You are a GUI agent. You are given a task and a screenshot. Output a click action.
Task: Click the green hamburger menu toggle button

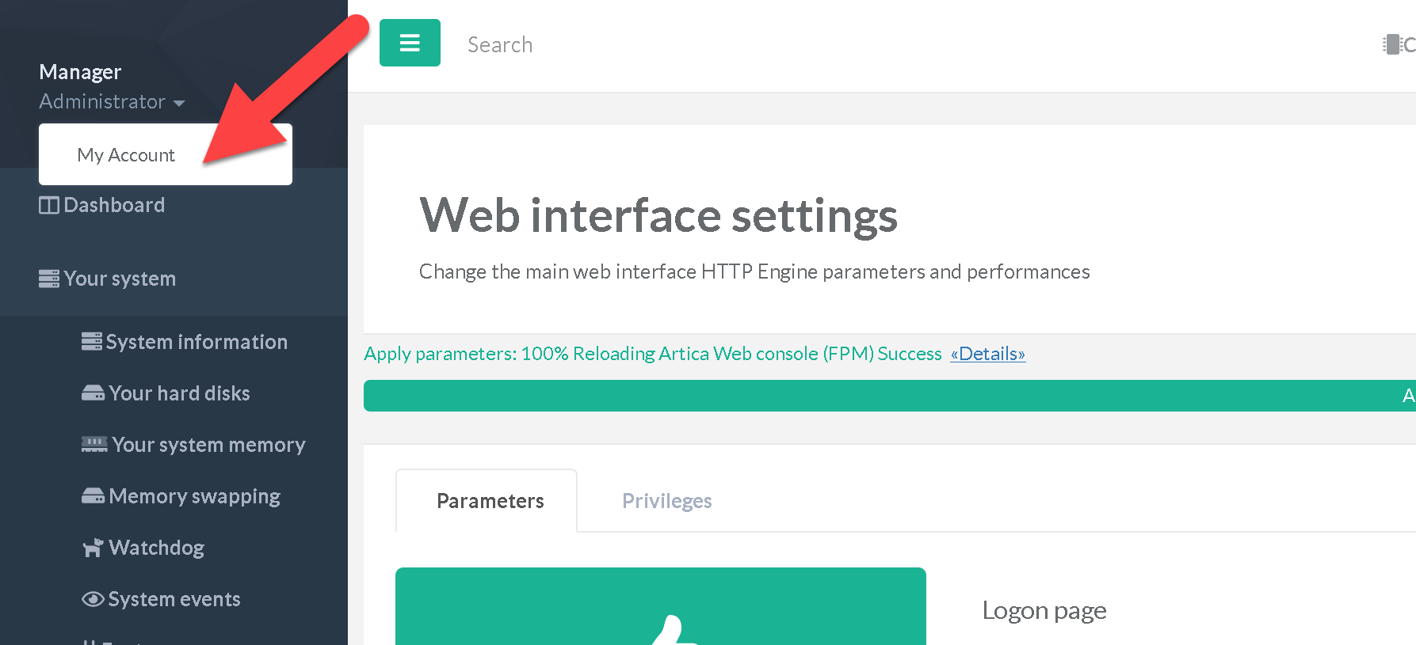pyautogui.click(x=410, y=43)
